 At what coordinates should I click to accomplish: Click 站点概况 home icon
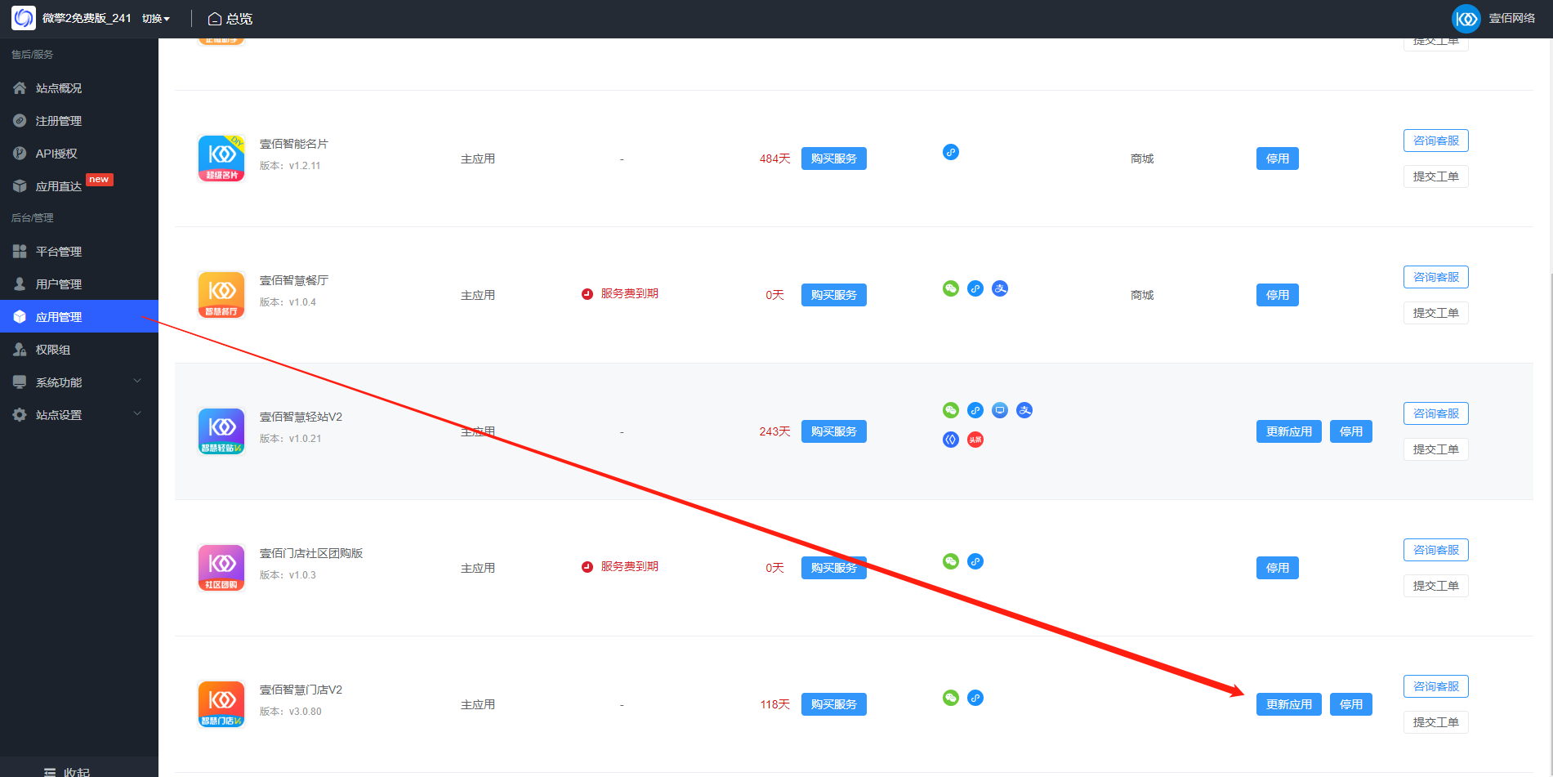[20, 87]
